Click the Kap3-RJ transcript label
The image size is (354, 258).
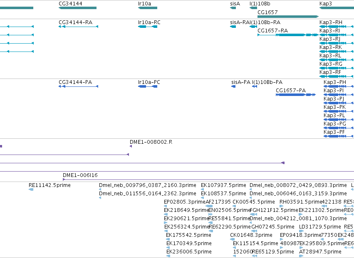pos(329,39)
